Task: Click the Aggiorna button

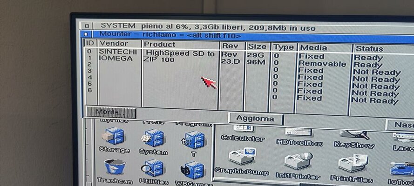Action: point(255,118)
